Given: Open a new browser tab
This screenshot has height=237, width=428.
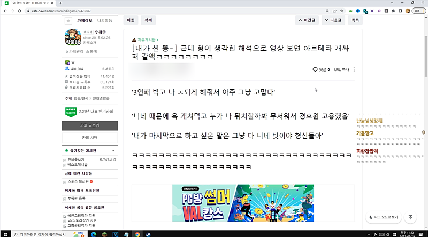Looking at the screenshot, I should 60,3.
